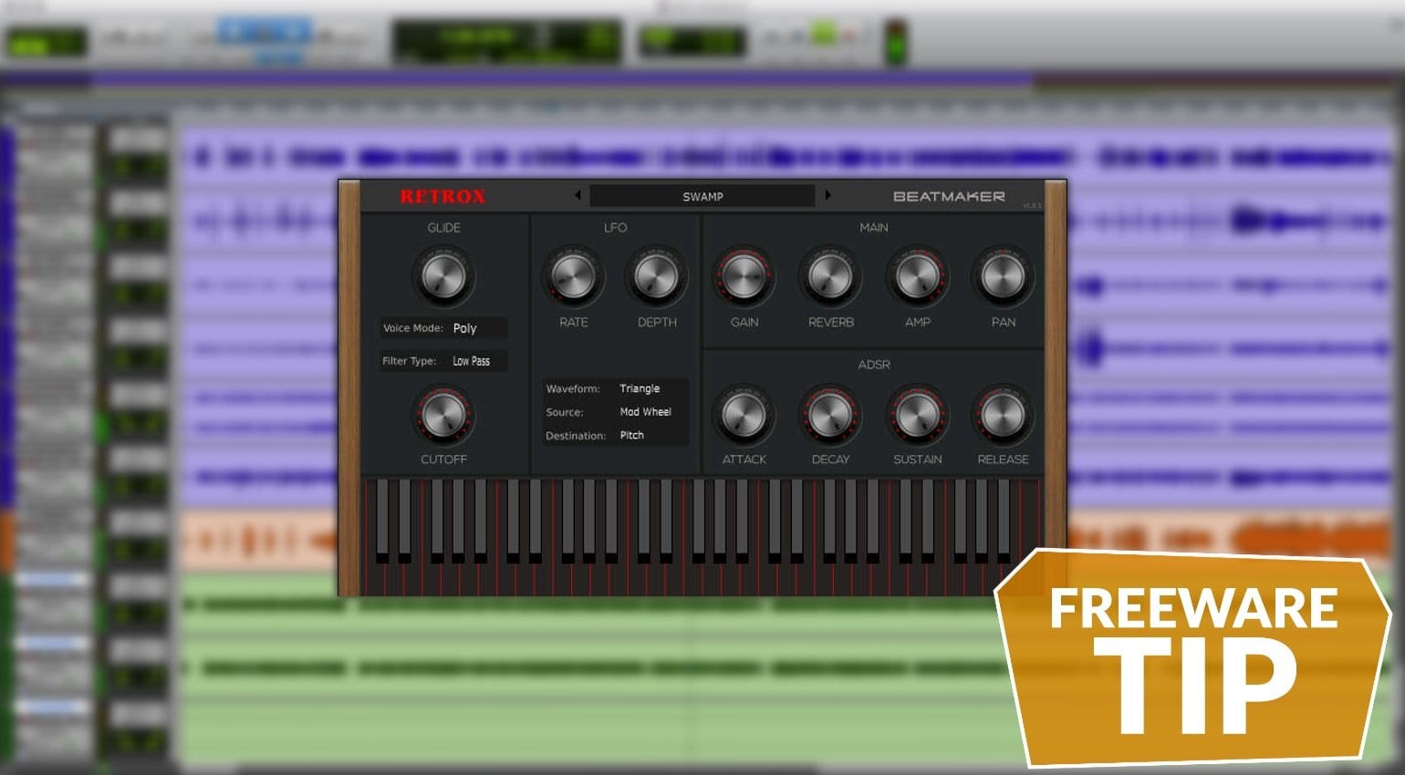Click the GLIDE section label
The width and height of the screenshot is (1405, 775).
coord(443,228)
